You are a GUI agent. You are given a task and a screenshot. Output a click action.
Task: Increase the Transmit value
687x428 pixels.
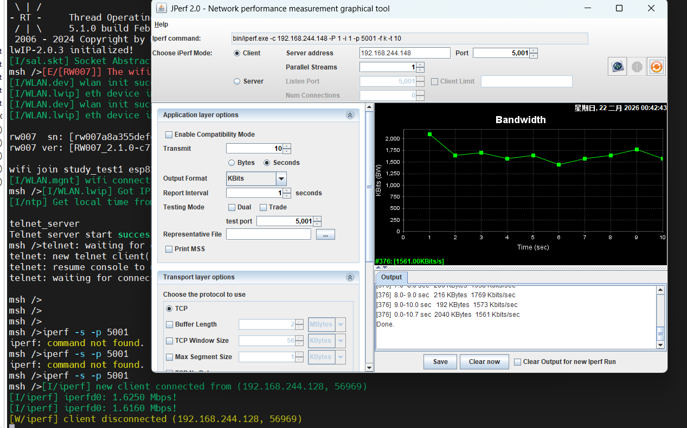click(x=287, y=146)
